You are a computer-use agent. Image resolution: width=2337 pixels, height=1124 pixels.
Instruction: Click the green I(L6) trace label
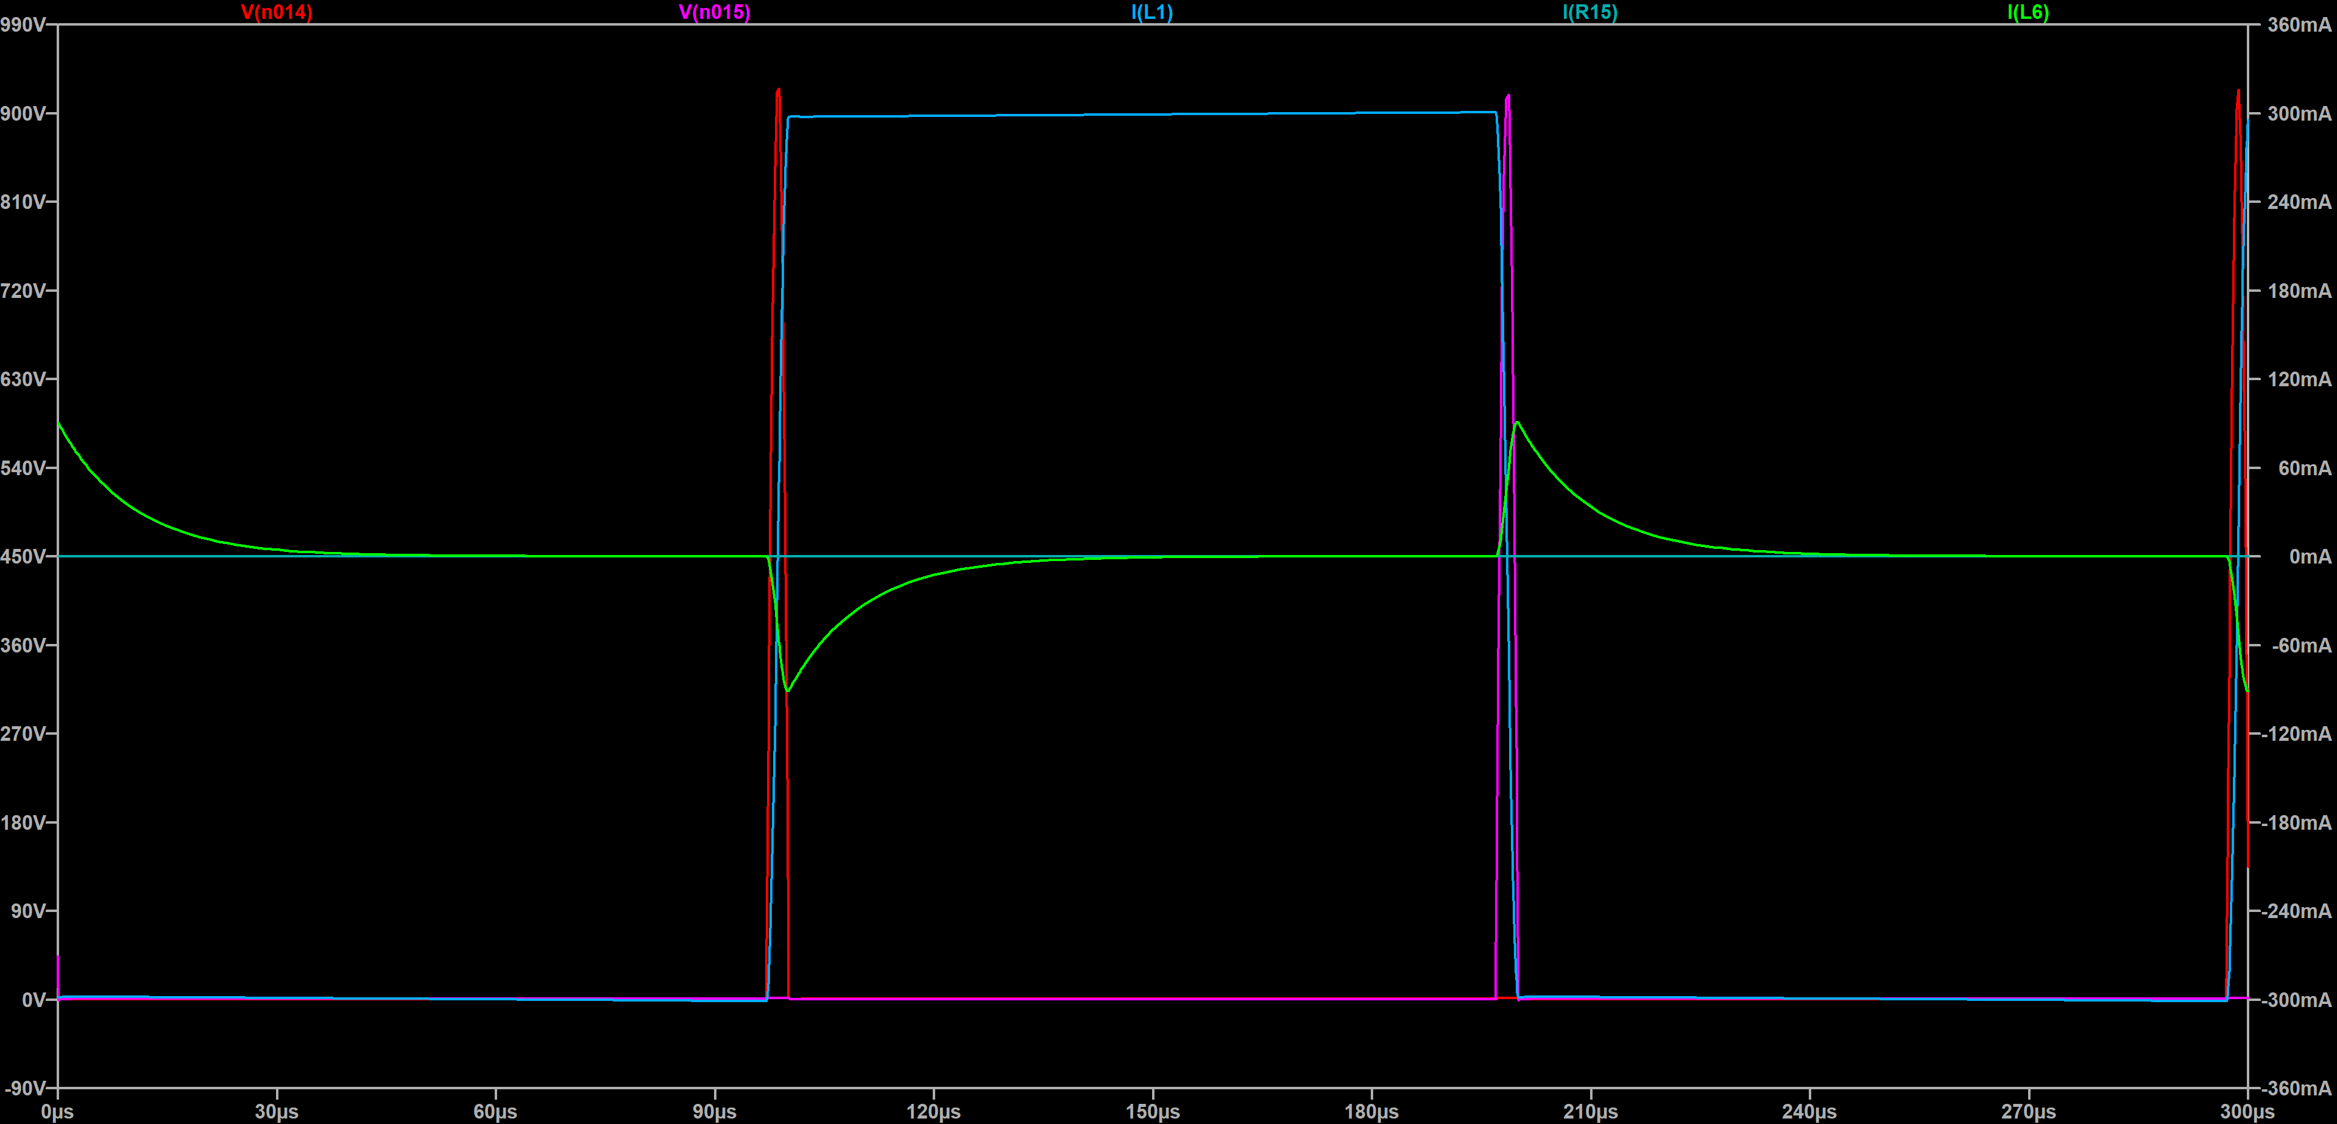[2028, 12]
